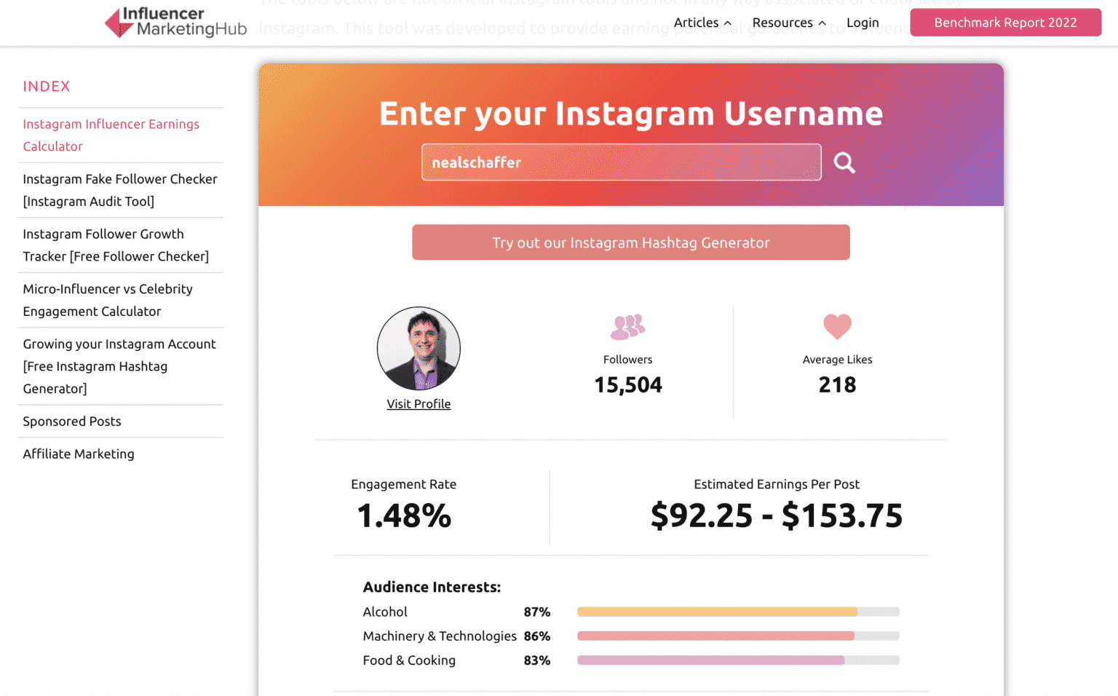This screenshot has height=696, width=1118.
Task: Open the Sponsored Posts section
Action: 72,421
